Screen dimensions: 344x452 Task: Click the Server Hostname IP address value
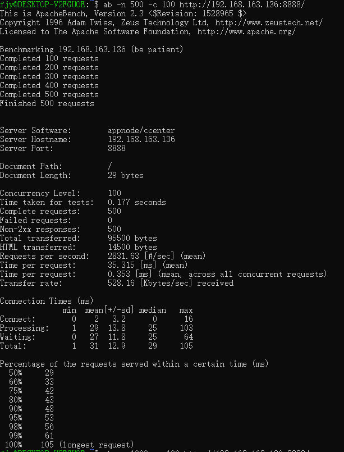coord(141,139)
